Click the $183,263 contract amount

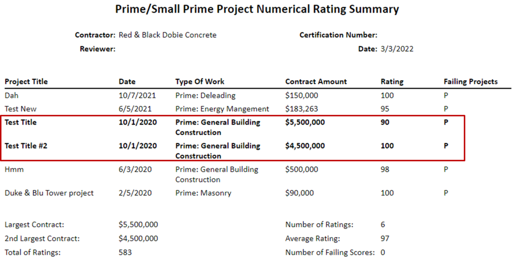[301, 109]
